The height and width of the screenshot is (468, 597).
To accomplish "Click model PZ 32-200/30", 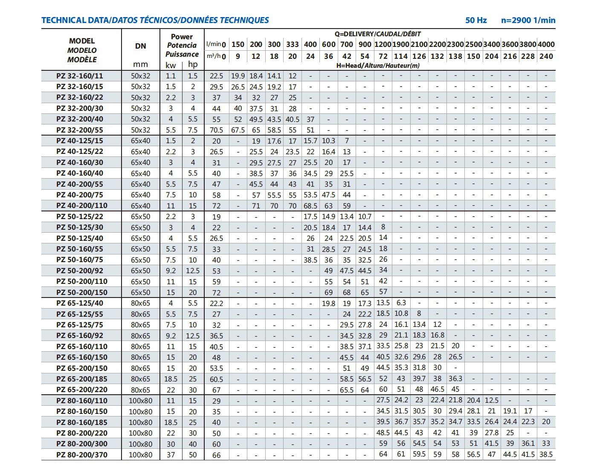I will tap(80, 108).
